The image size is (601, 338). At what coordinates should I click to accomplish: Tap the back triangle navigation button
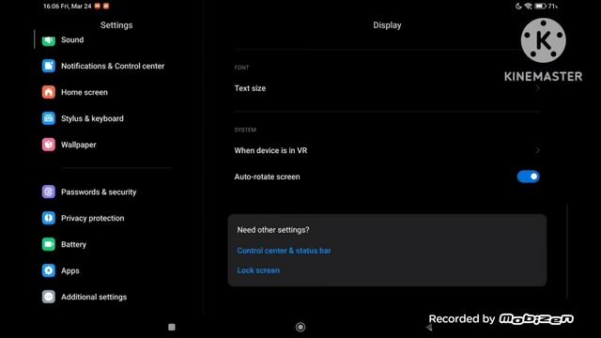click(x=429, y=327)
